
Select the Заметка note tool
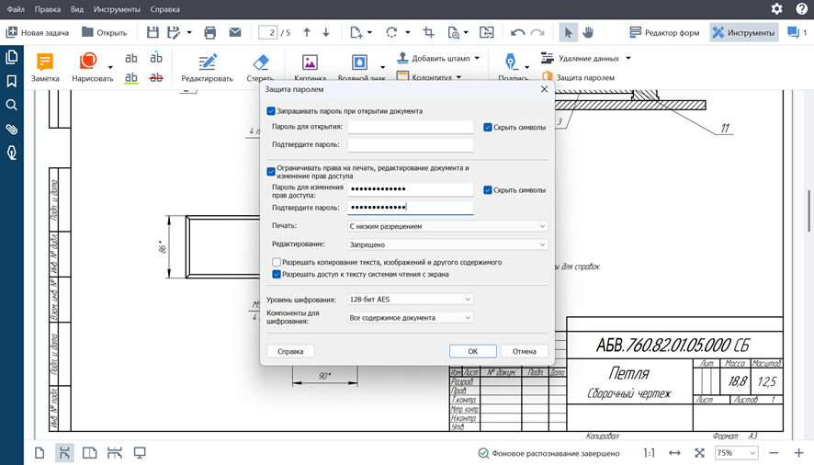click(x=45, y=68)
